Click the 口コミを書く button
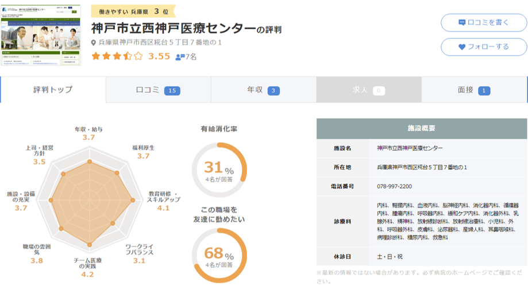Image resolution: width=528 pixels, height=286 pixels. tap(484, 22)
